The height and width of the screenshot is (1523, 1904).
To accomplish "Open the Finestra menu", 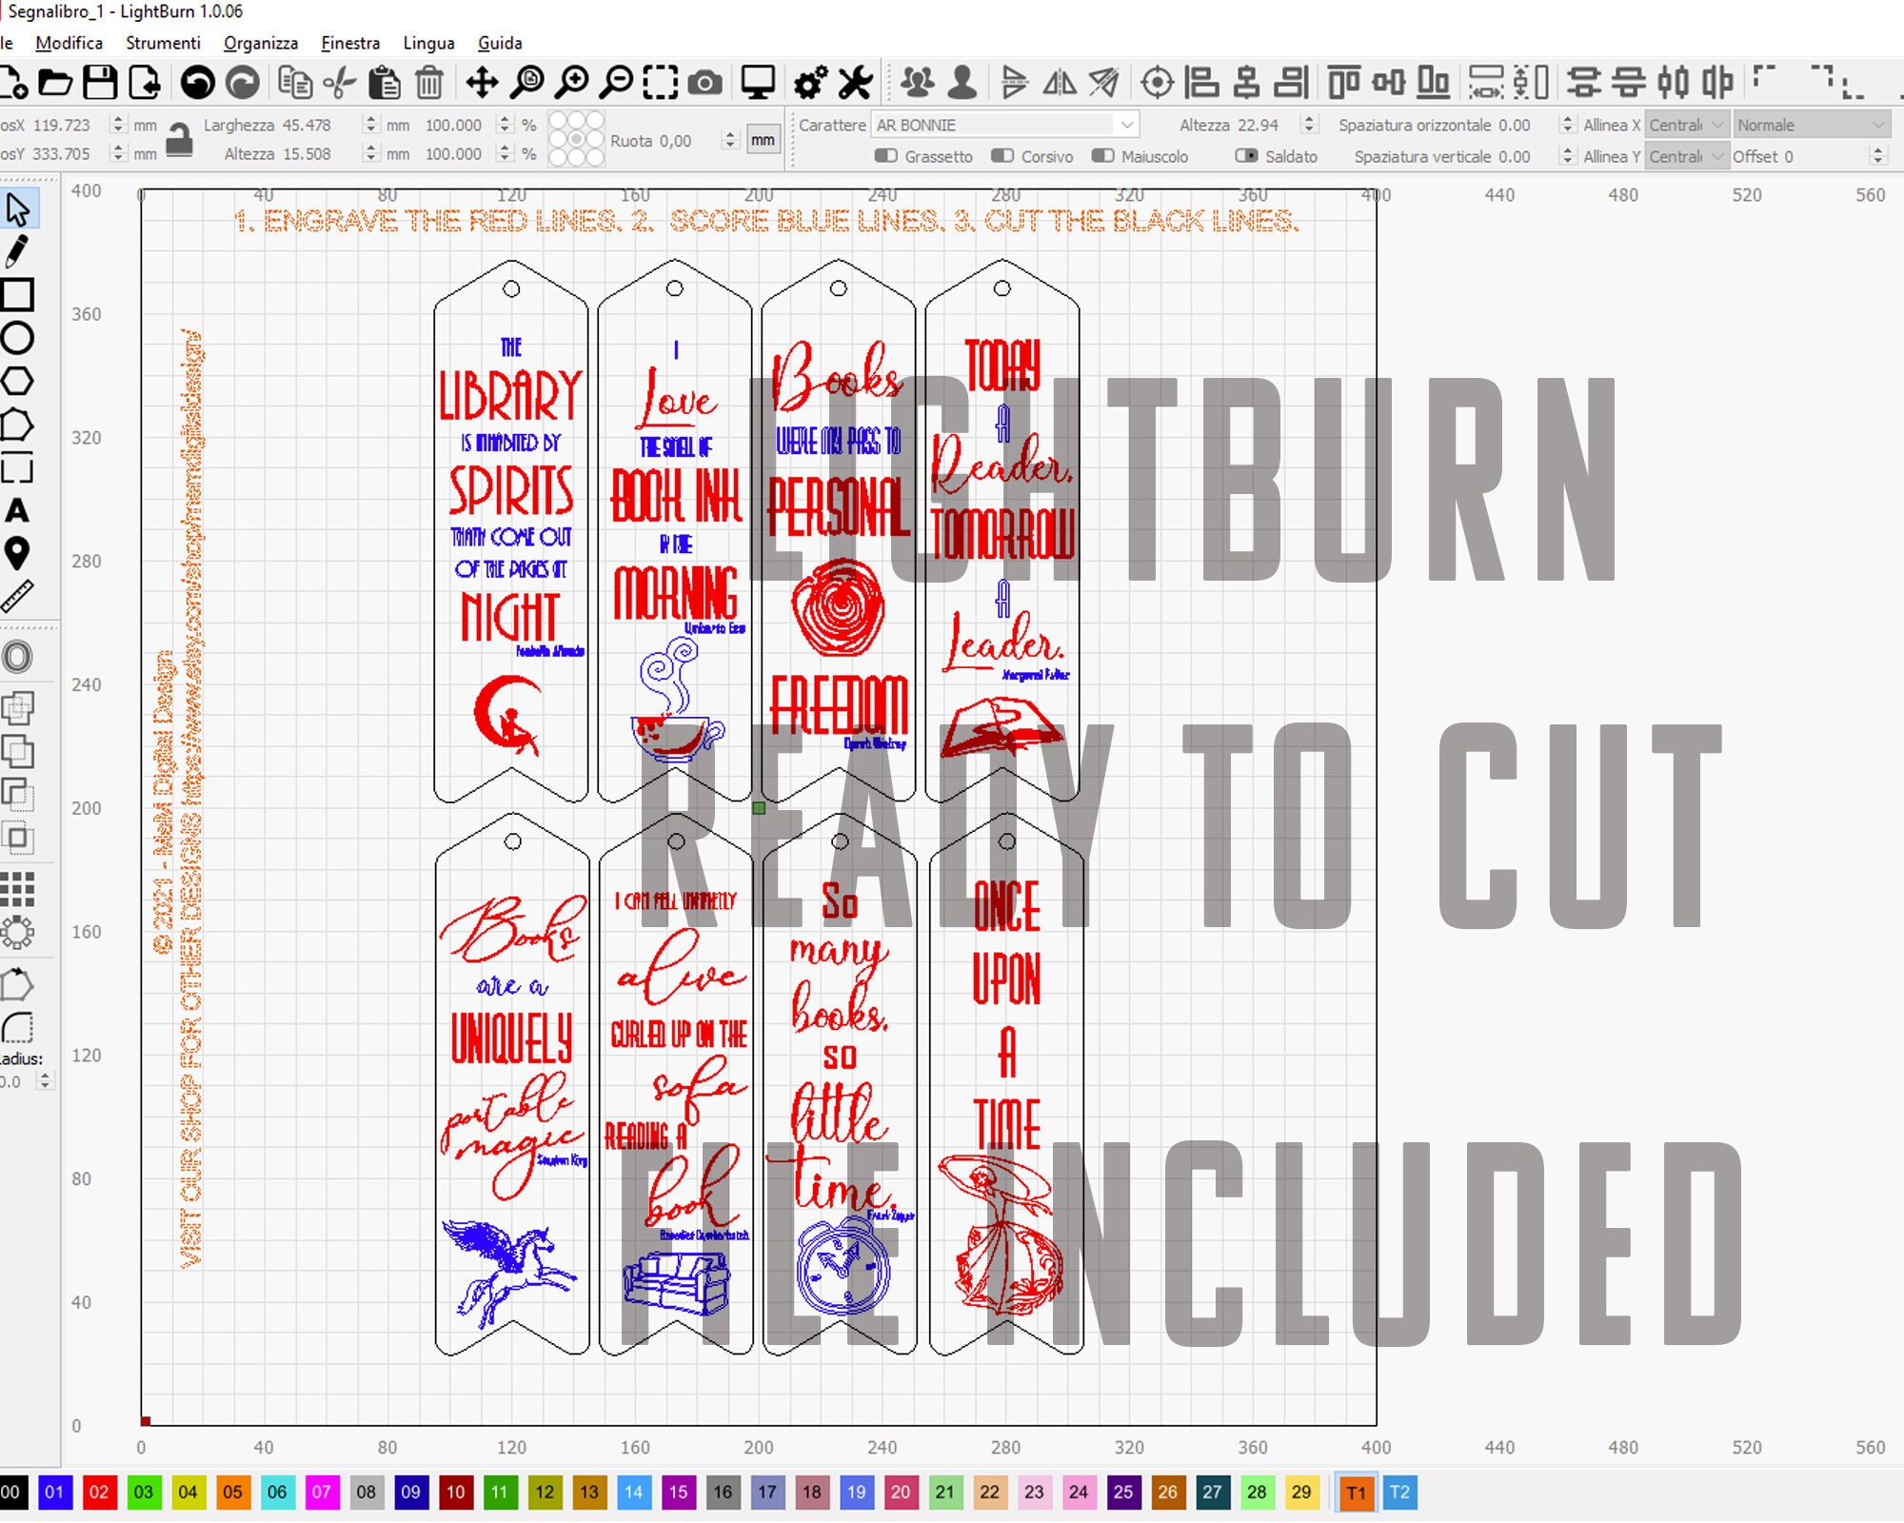I will click(350, 43).
